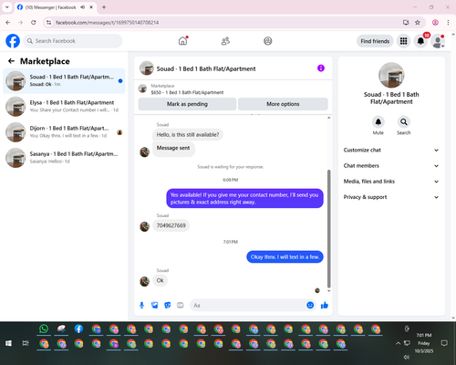The image size is (456, 365).
Task: Expand Media, files and links section
Action: point(391,182)
